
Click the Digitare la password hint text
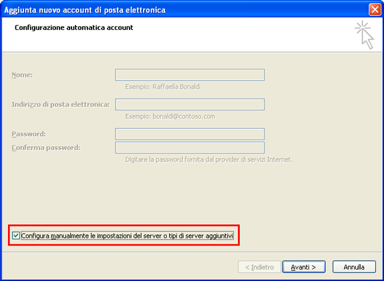[x=209, y=160]
